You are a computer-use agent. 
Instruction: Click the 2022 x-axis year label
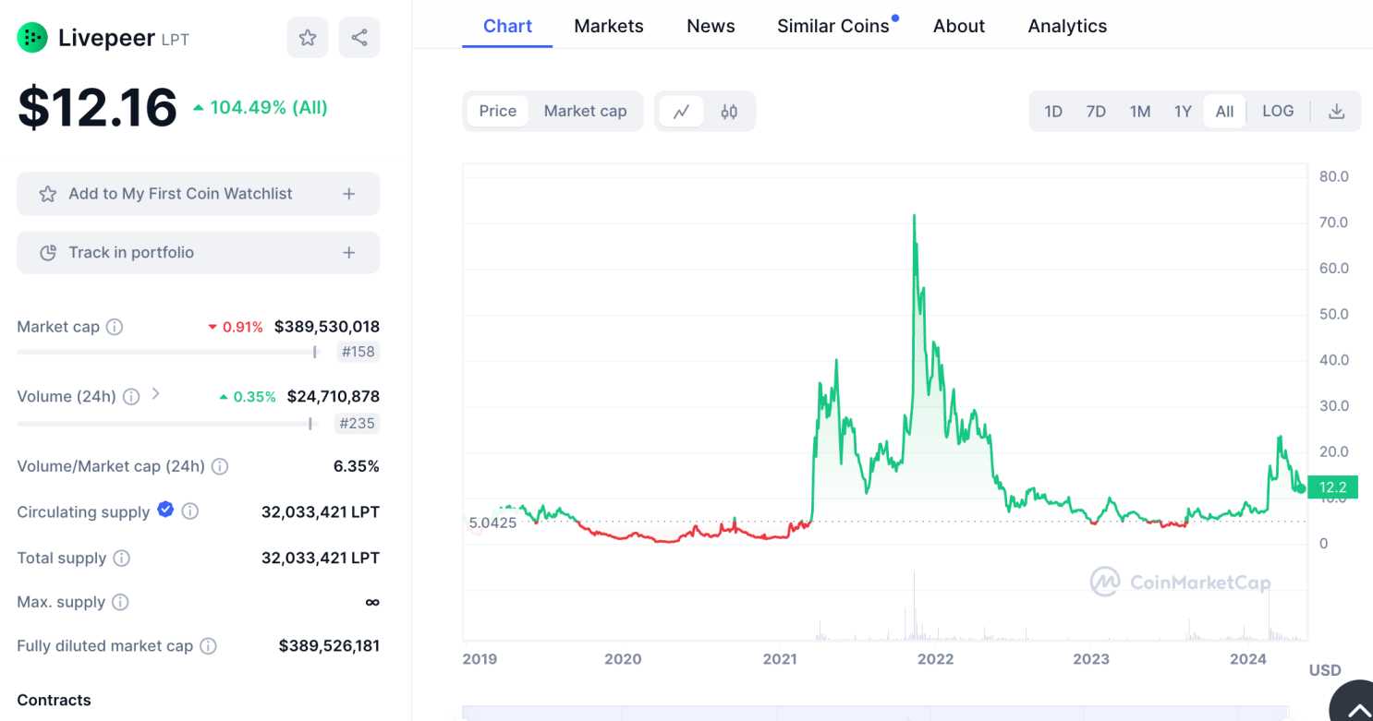tap(935, 659)
